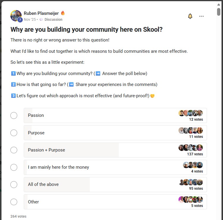Image resolution: width=223 pixels, height=220 pixels.
Task: Click voter avatars on All of the above
Action: pyautogui.click(x=191, y=182)
